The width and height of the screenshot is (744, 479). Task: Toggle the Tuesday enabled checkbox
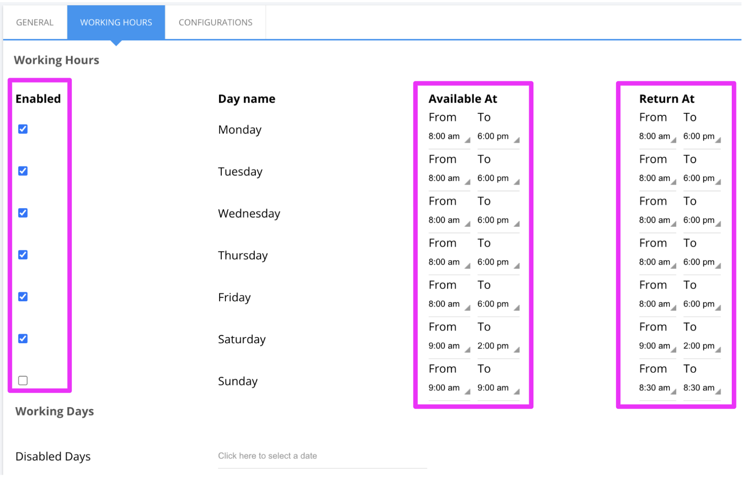tap(23, 171)
